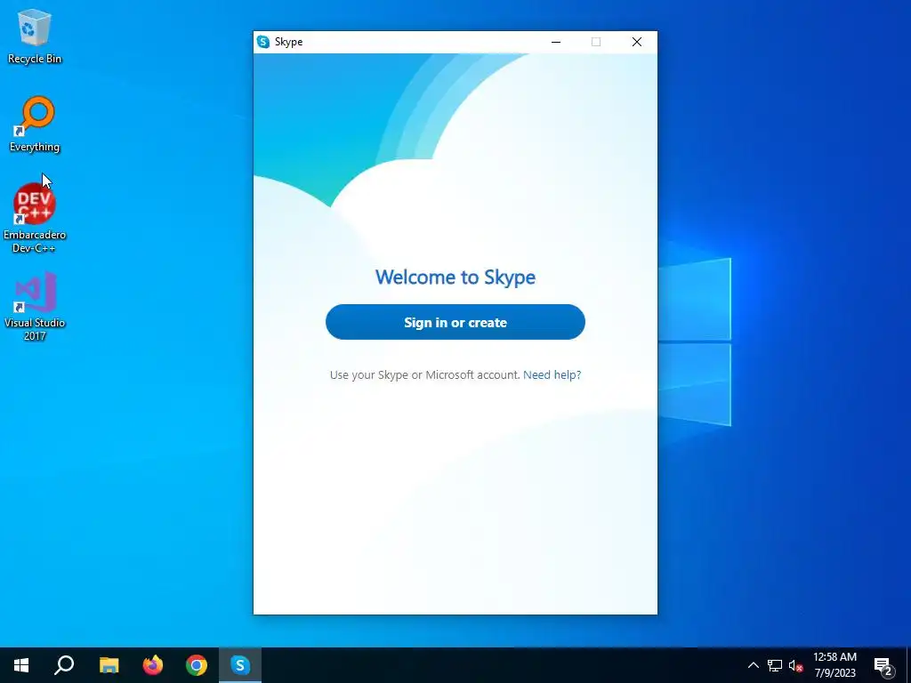This screenshot has height=683, width=911.
Task: Select the Everything search desktop shortcut
Action: [x=35, y=125]
